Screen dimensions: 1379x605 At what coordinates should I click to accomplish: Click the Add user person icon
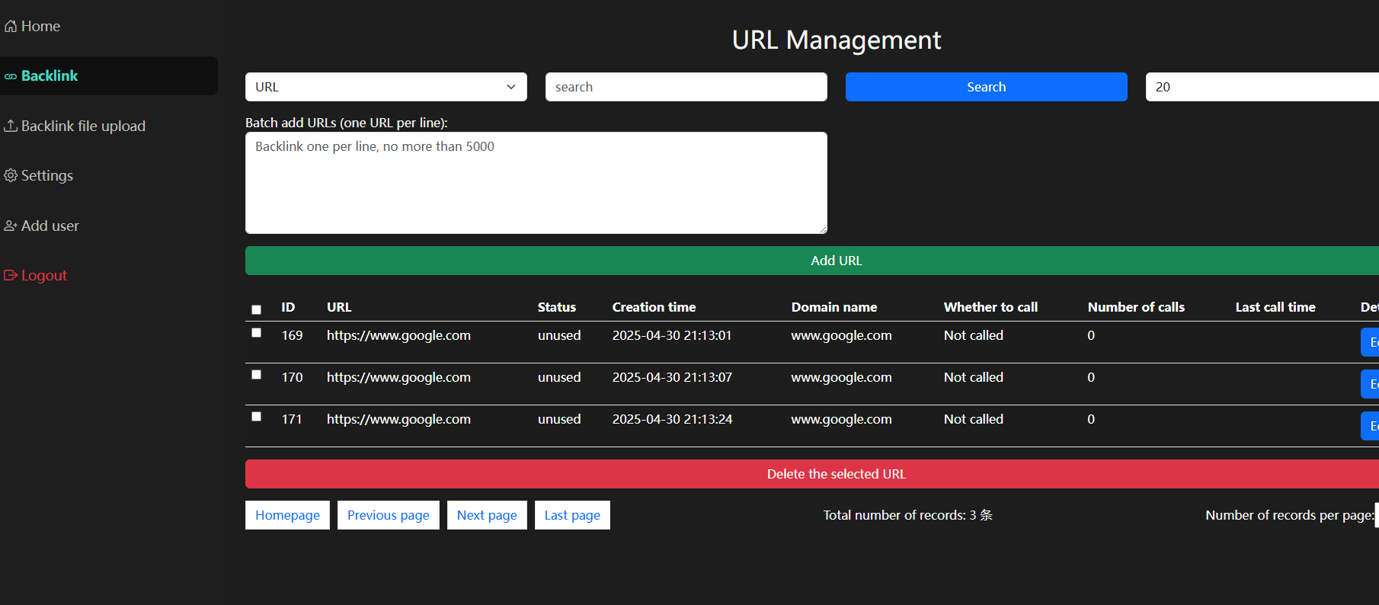(x=11, y=226)
